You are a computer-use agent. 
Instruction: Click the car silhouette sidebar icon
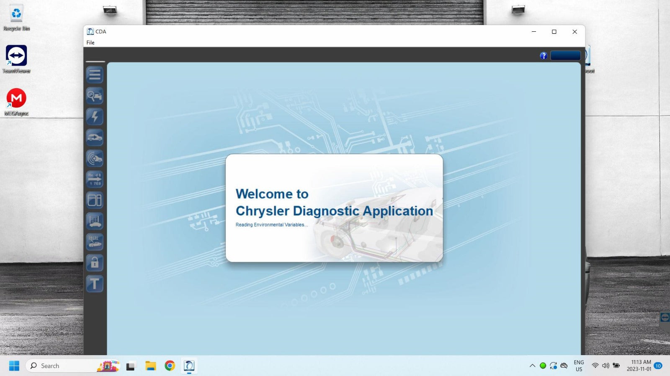tap(95, 137)
